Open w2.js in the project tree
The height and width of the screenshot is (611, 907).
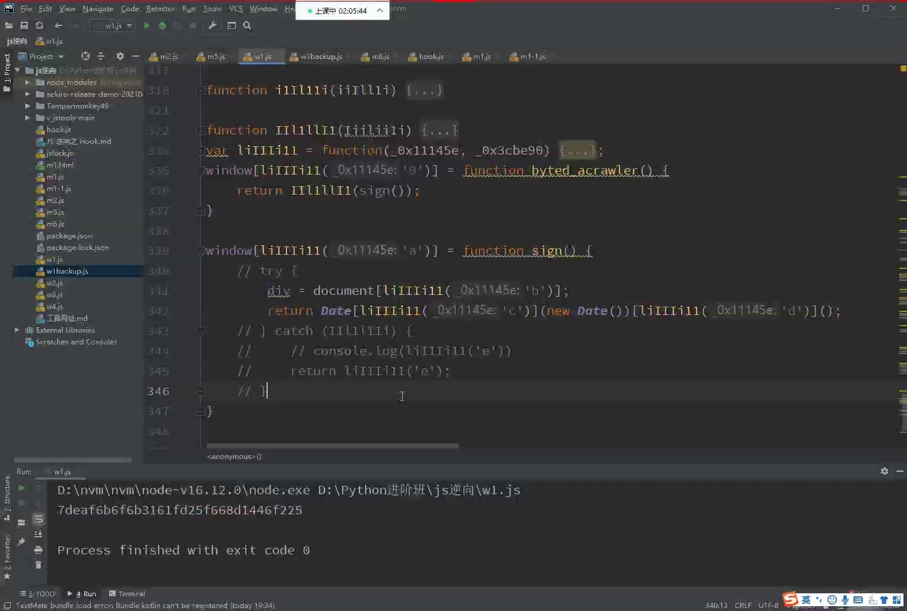pos(54,283)
